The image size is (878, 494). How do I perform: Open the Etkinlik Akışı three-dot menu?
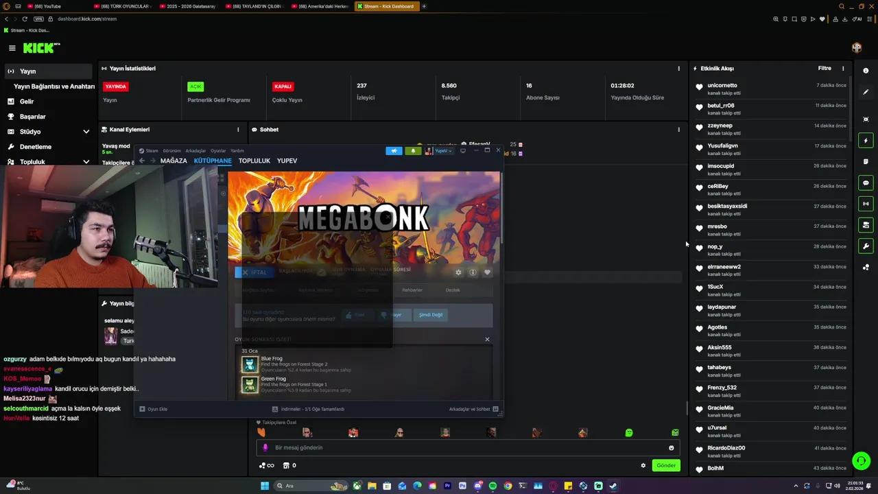(x=843, y=69)
